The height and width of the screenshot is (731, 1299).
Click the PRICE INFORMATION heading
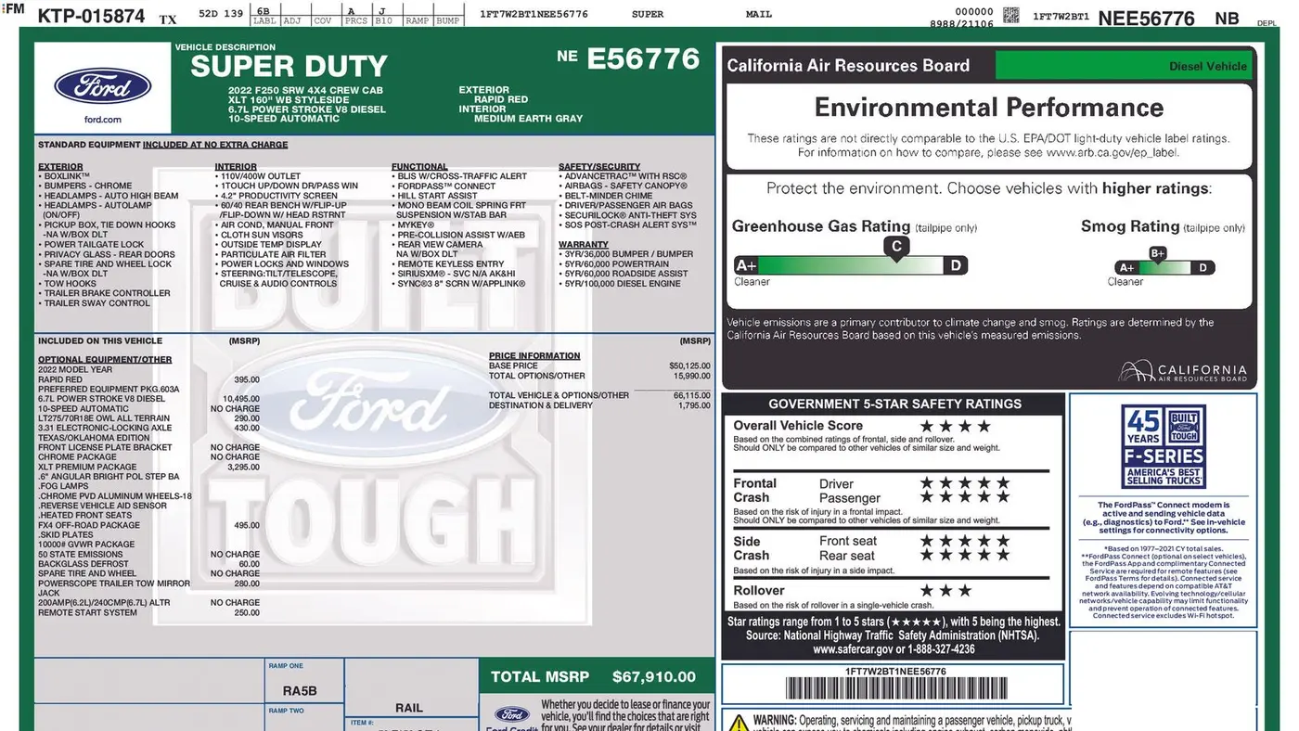click(534, 355)
